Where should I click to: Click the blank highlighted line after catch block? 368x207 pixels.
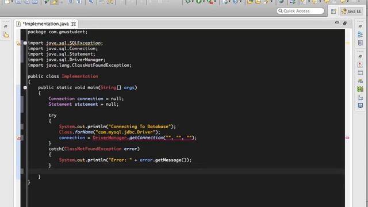[x=186, y=171]
